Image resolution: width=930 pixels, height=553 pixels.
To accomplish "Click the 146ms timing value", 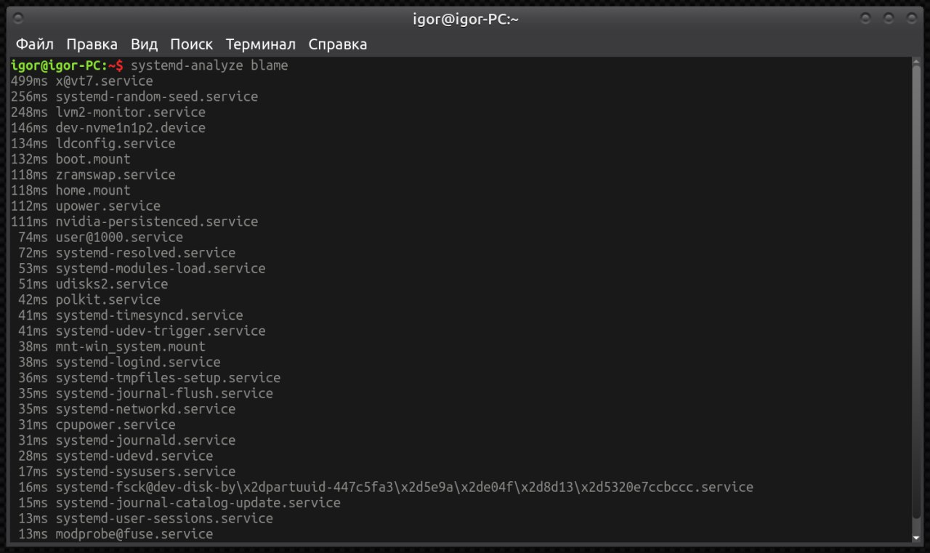I will click(x=29, y=128).
